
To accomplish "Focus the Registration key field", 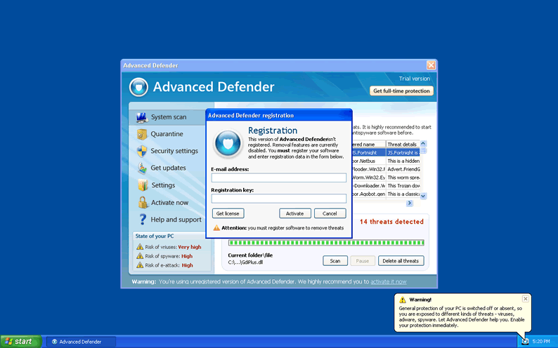I will [x=278, y=199].
